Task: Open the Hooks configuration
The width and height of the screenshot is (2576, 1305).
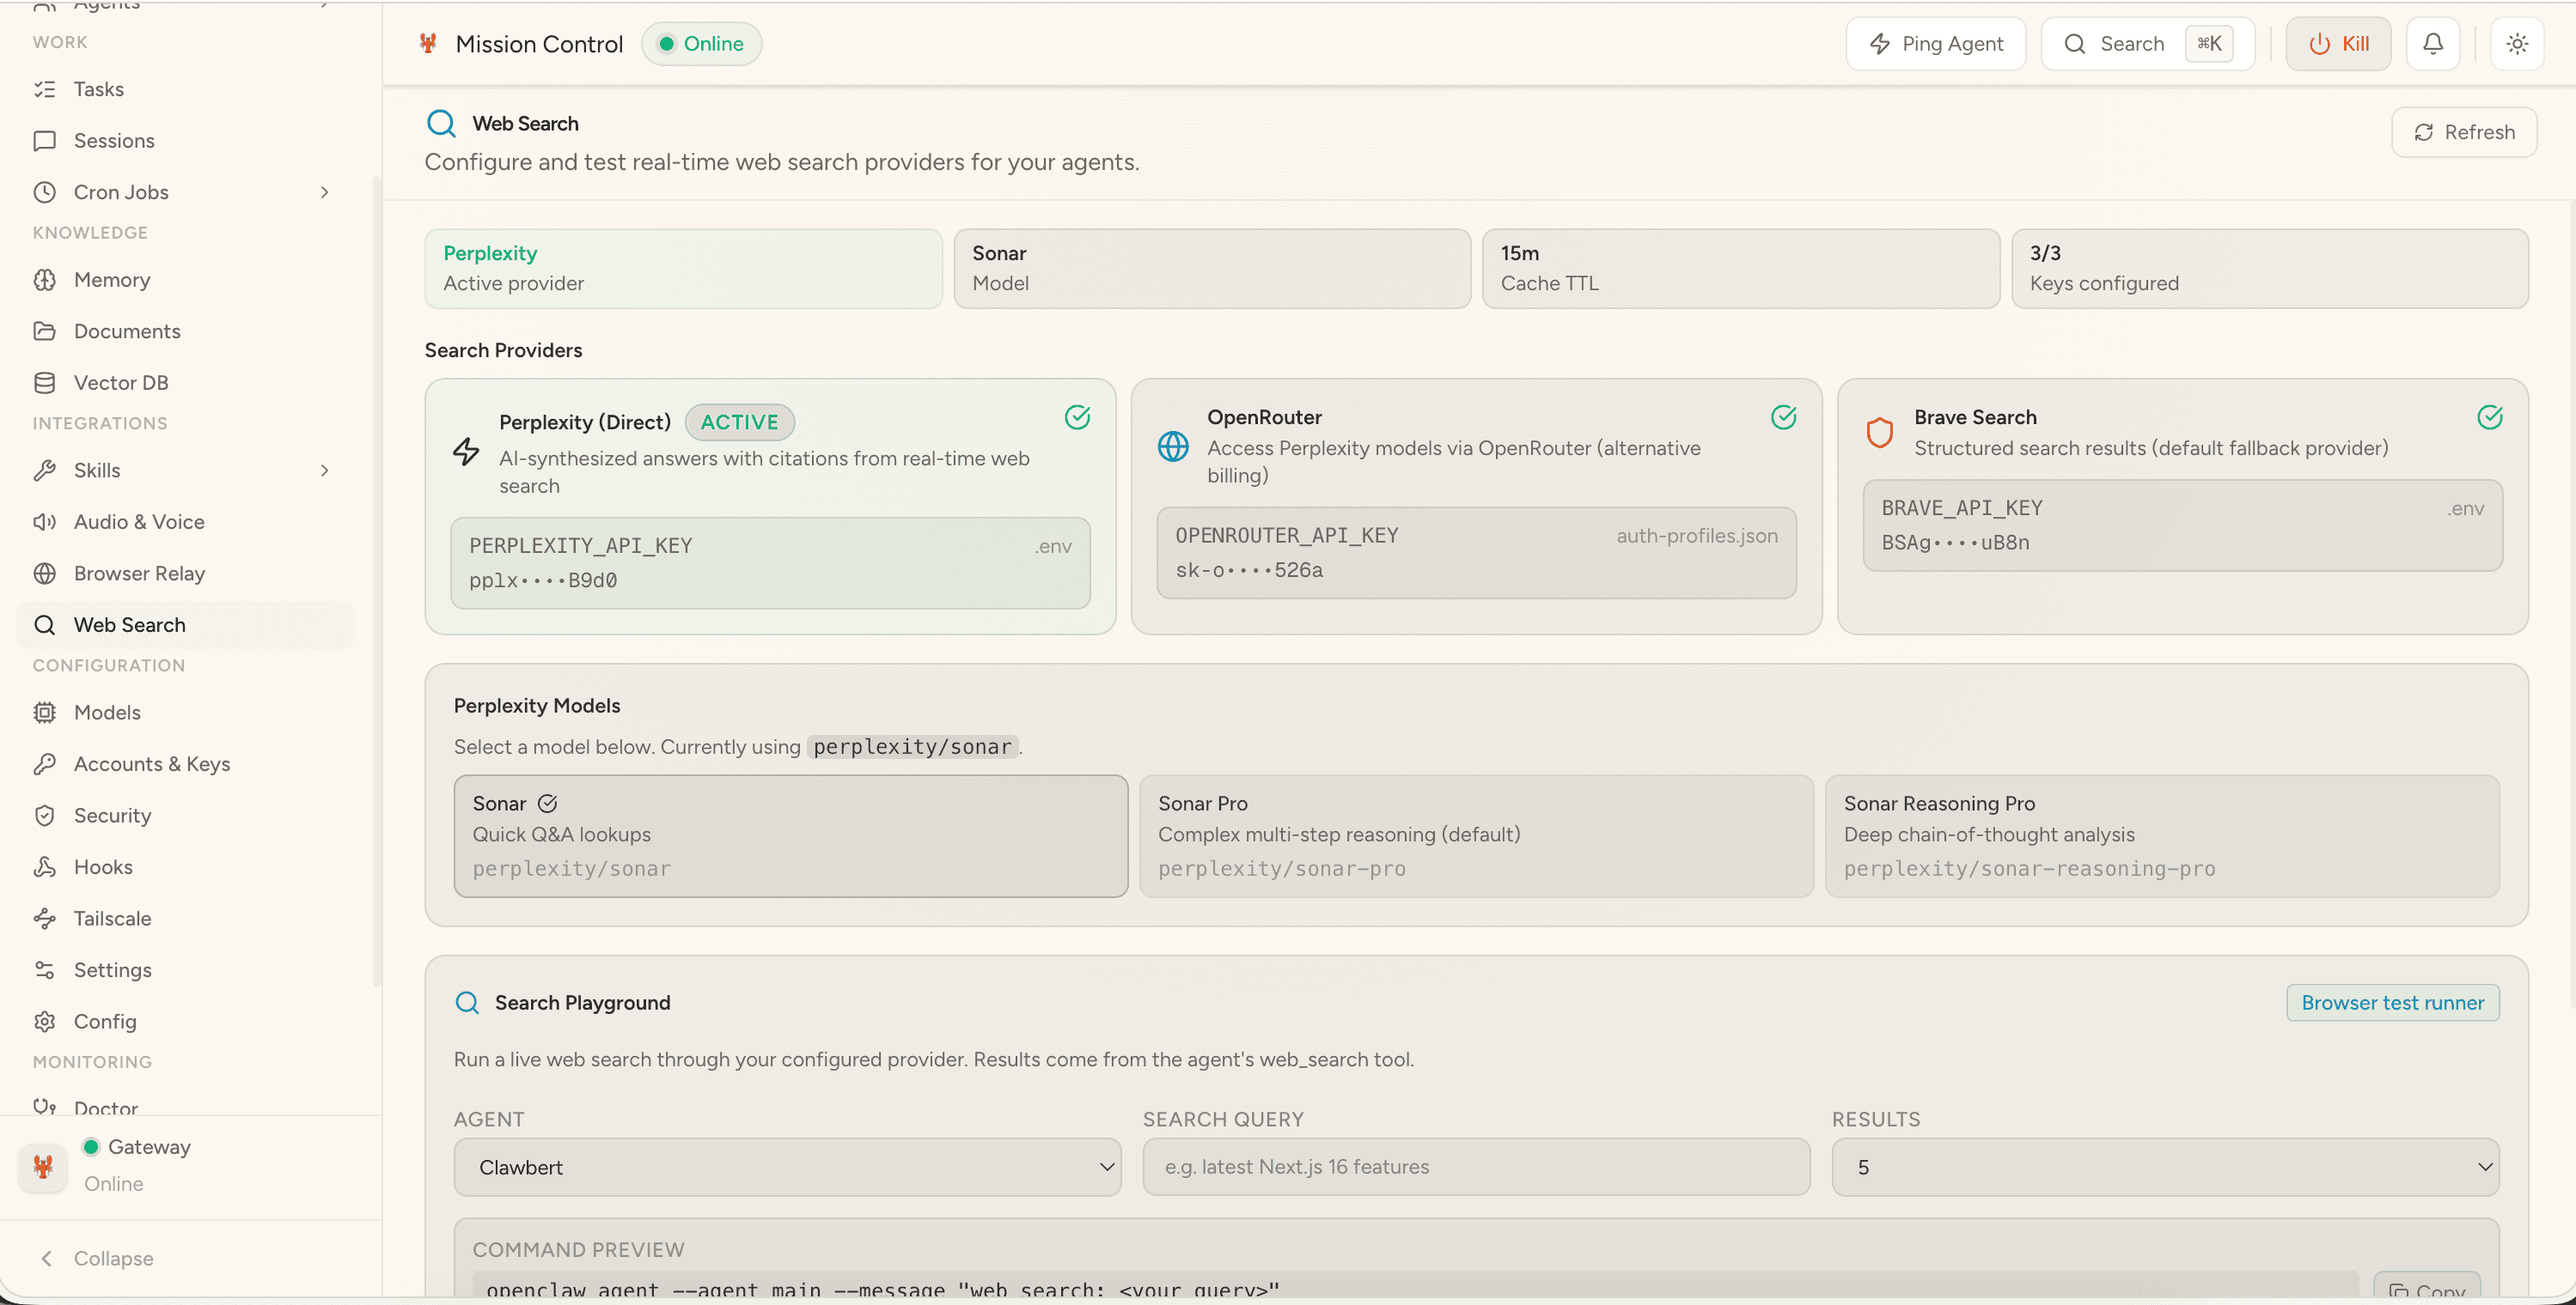Action: pos(103,866)
